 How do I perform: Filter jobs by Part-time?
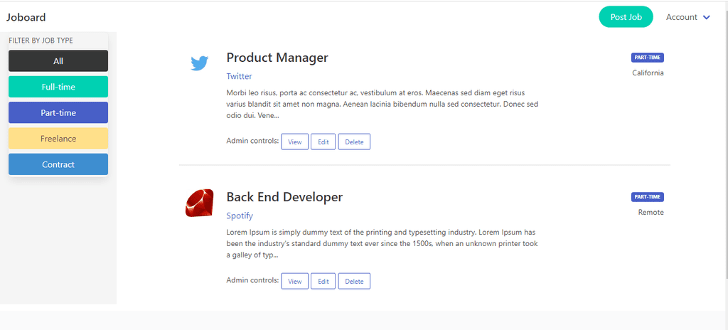58,113
